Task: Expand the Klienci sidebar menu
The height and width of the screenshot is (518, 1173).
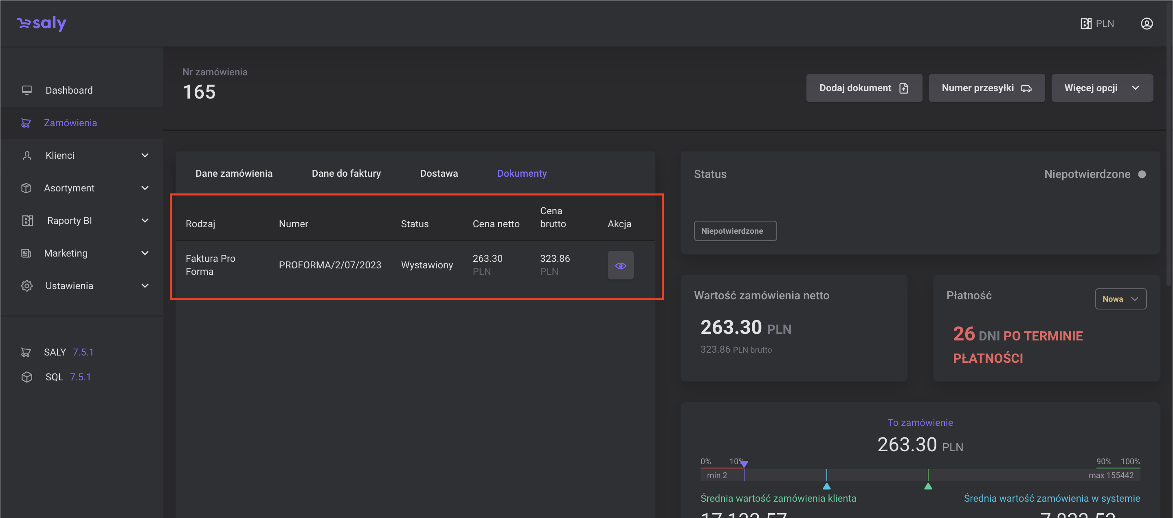Action: tap(145, 155)
